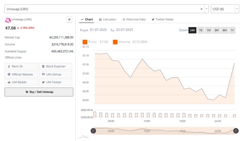Switch to the Chart tab
Viewport: 244px width, 141px height.
(87, 19)
